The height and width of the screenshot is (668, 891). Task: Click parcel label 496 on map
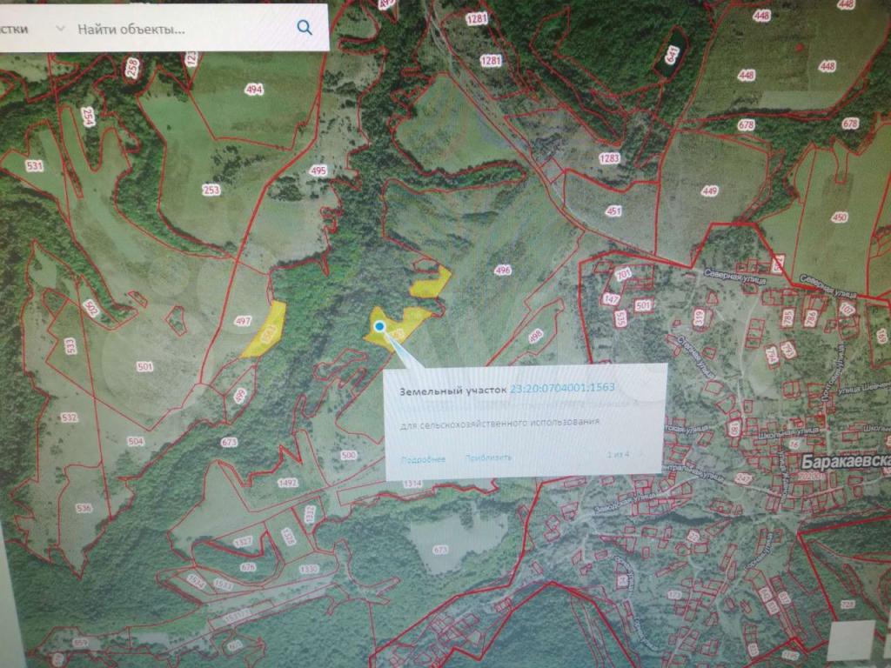coord(502,271)
